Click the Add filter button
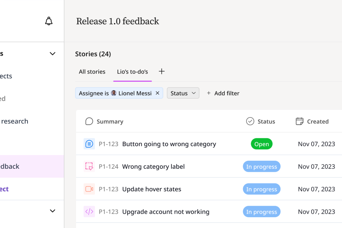The width and height of the screenshot is (342, 228). pyautogui.click(x=223, y=93)
